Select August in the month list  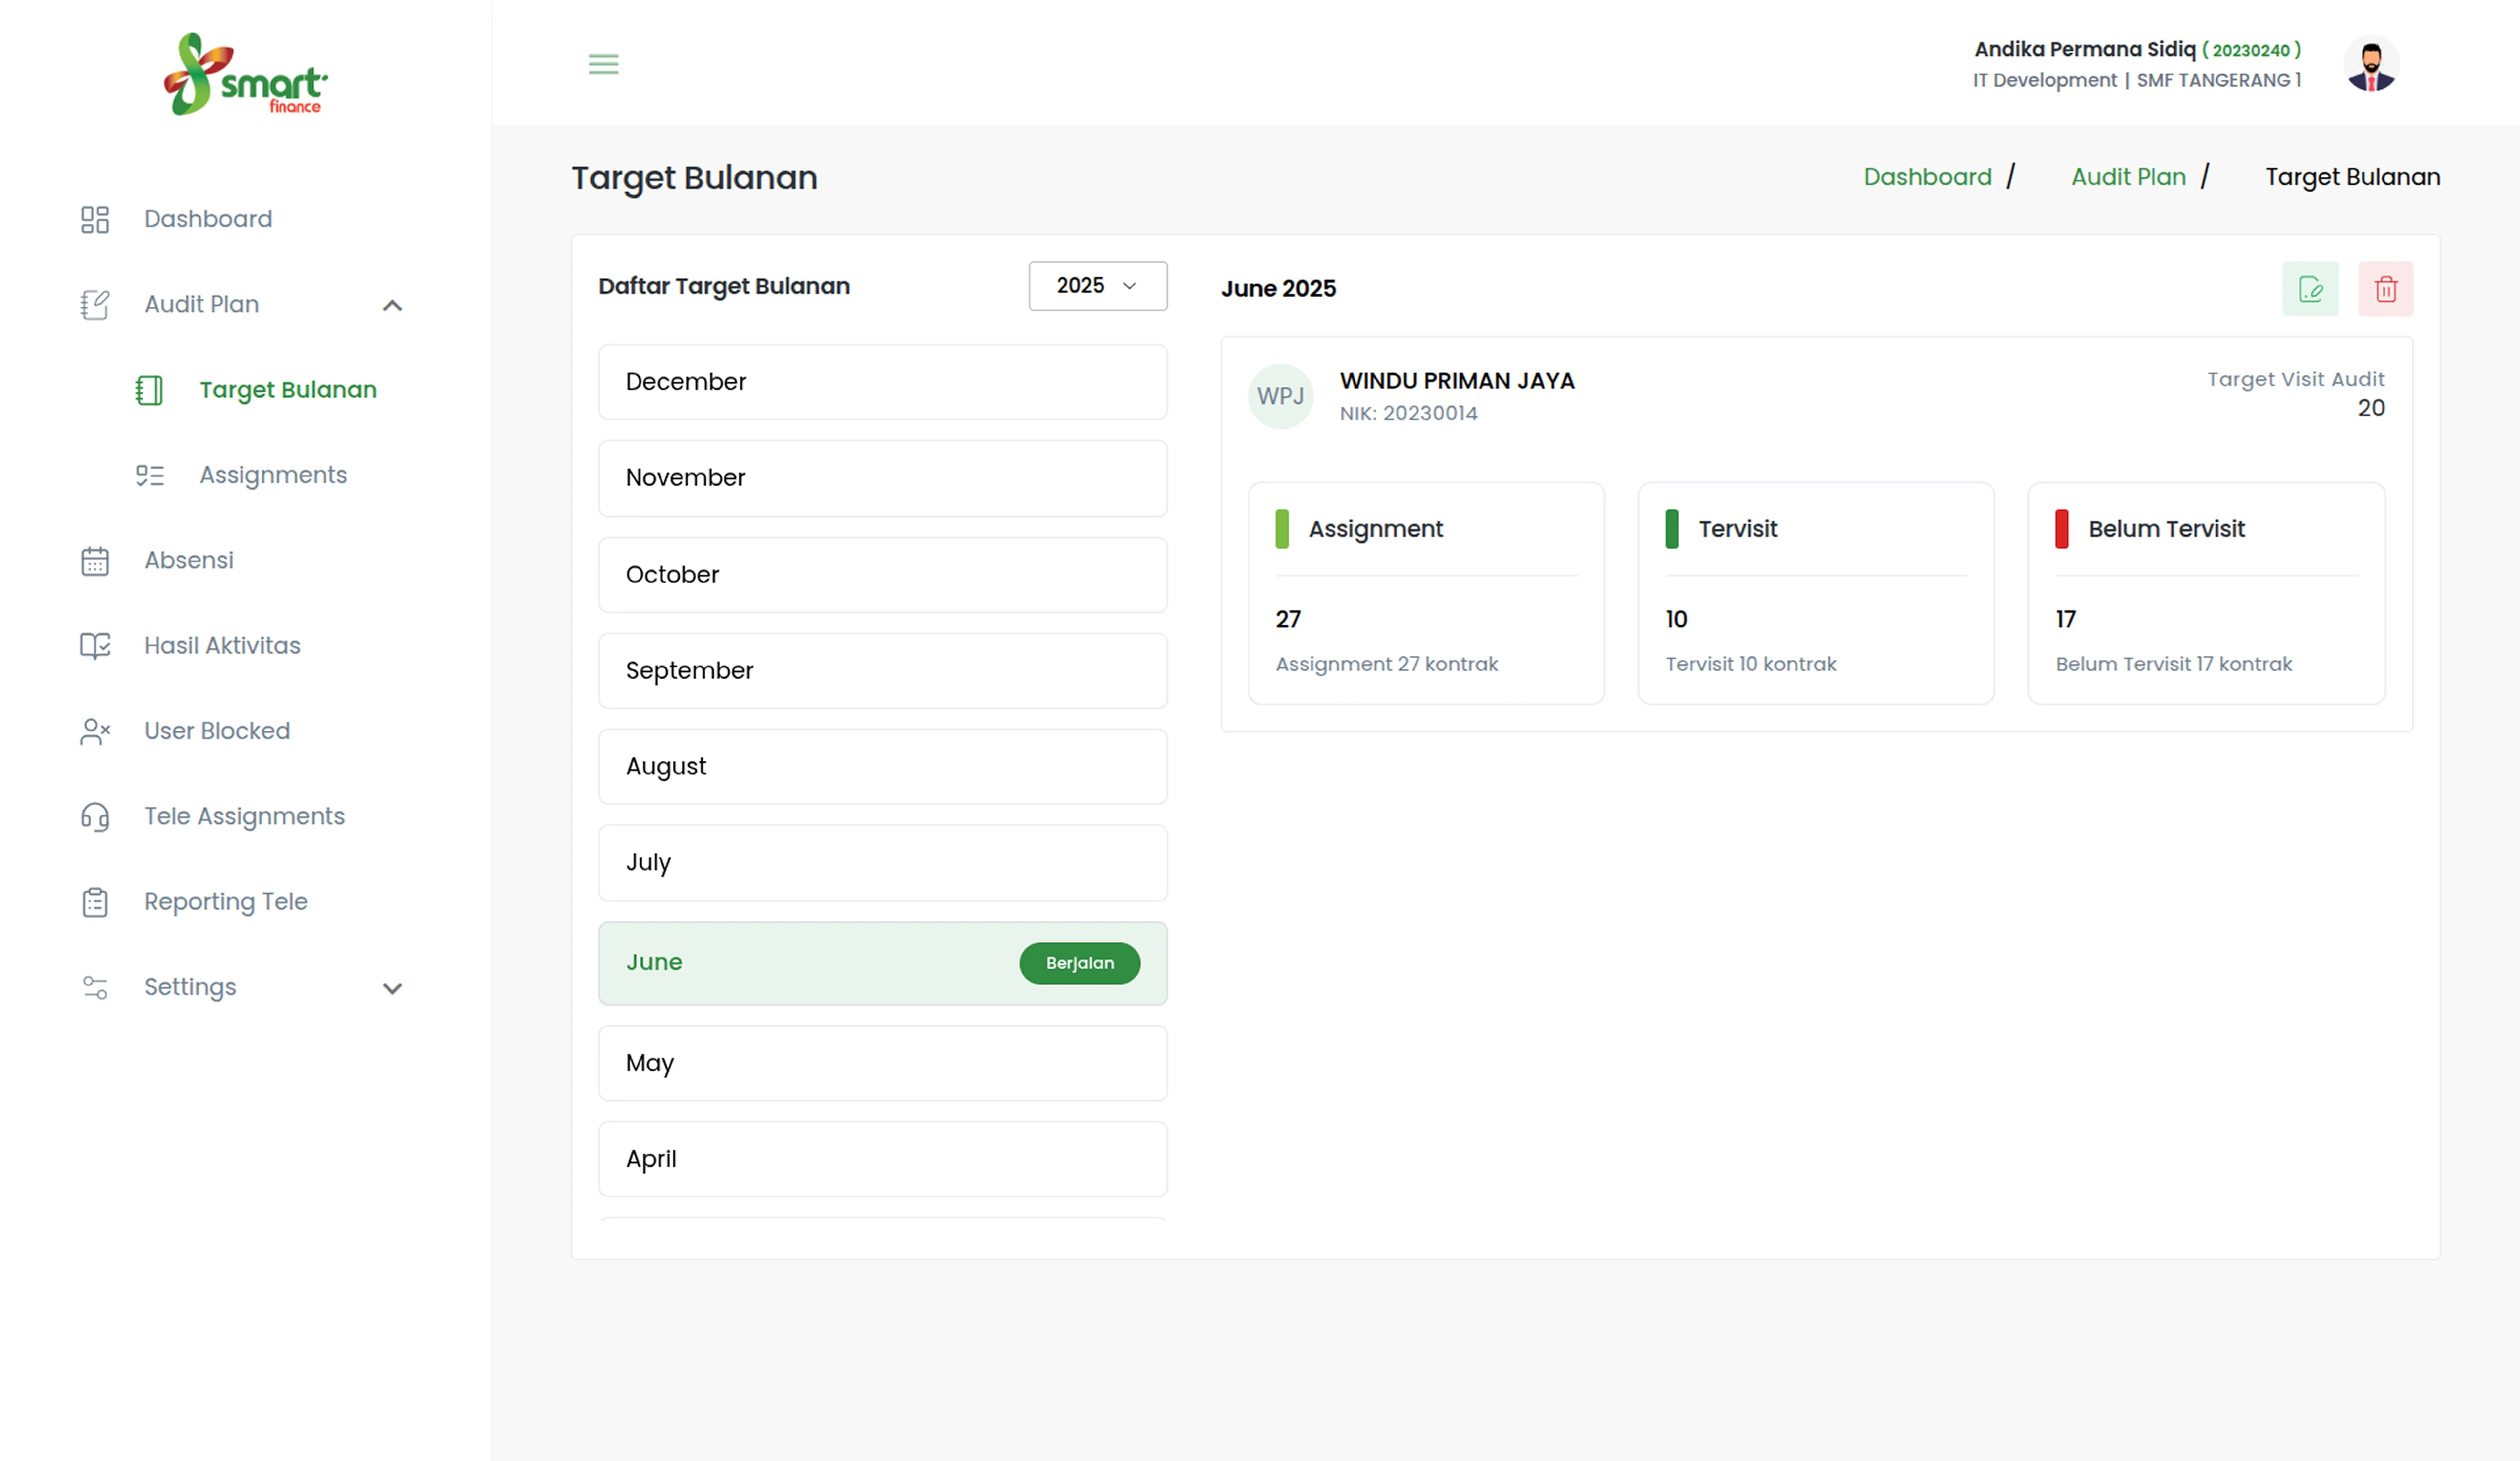[x=883, y=767]
